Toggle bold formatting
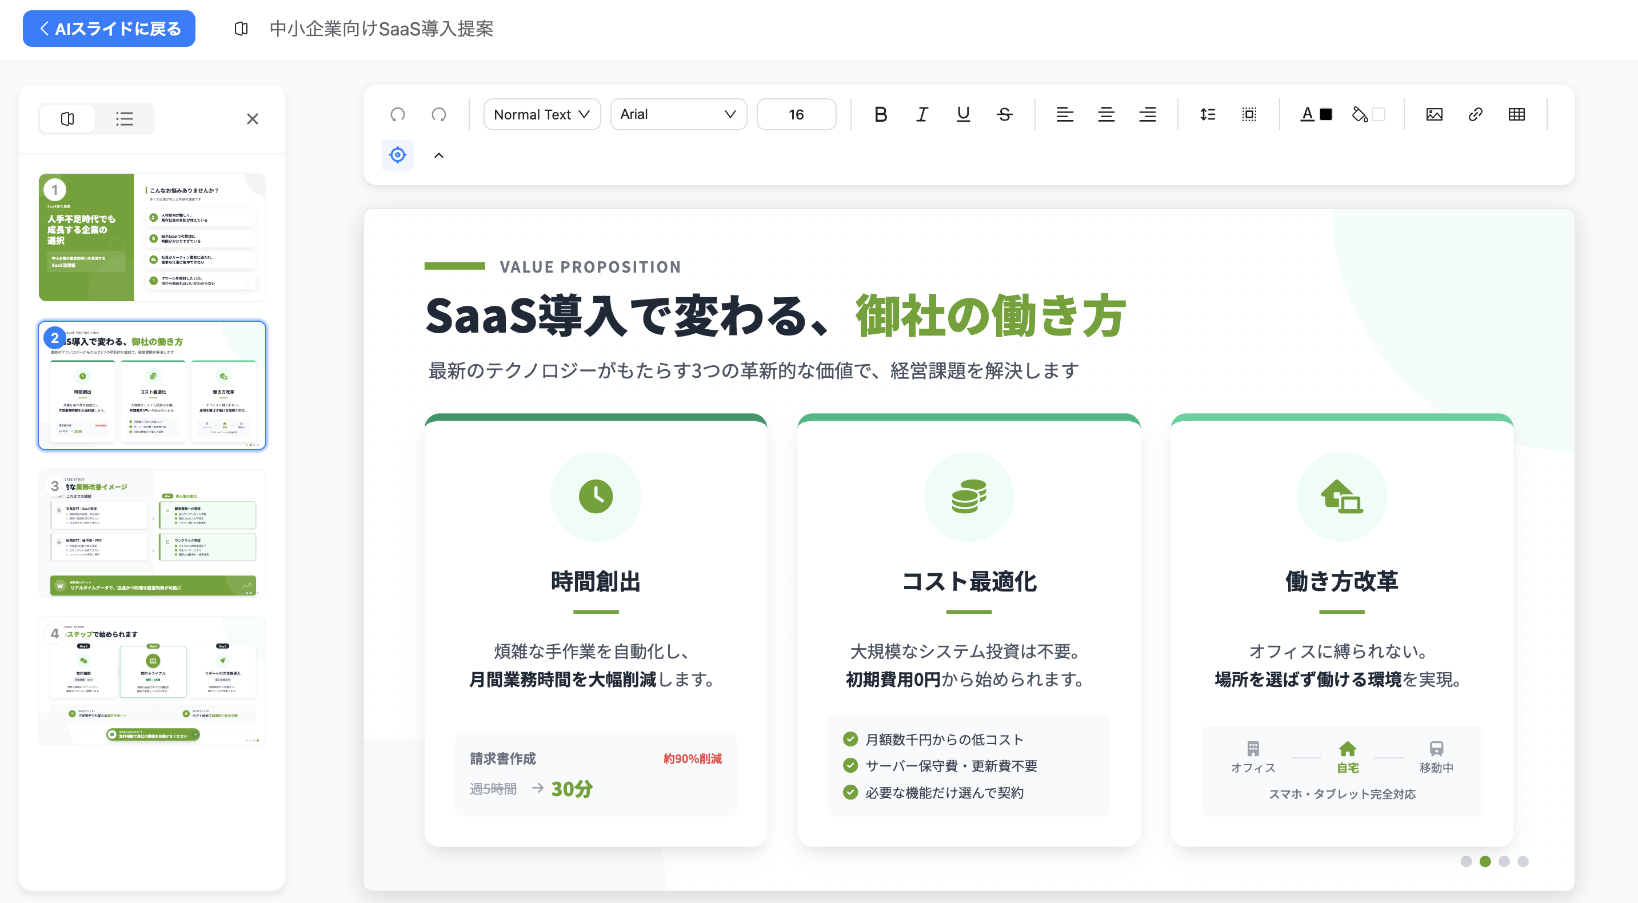Screen dimensions: 1638x903 click(x=881, y=114)
